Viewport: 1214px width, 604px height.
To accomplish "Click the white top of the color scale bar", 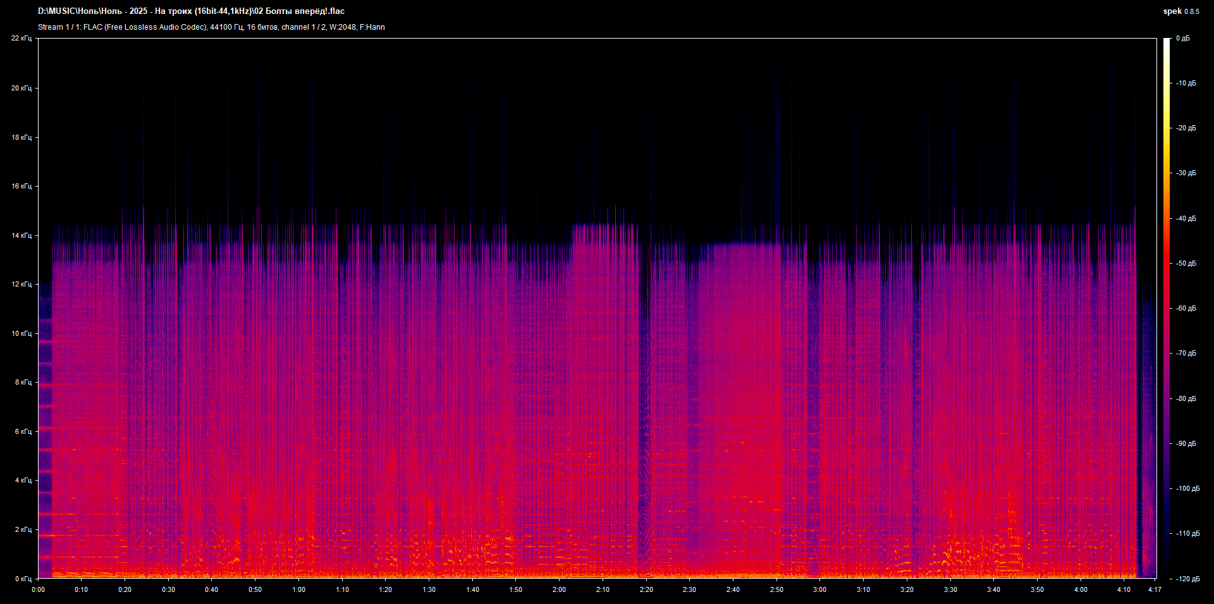I will [1167, 42].
